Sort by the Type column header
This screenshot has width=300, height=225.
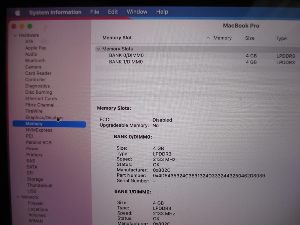(281, 38)
